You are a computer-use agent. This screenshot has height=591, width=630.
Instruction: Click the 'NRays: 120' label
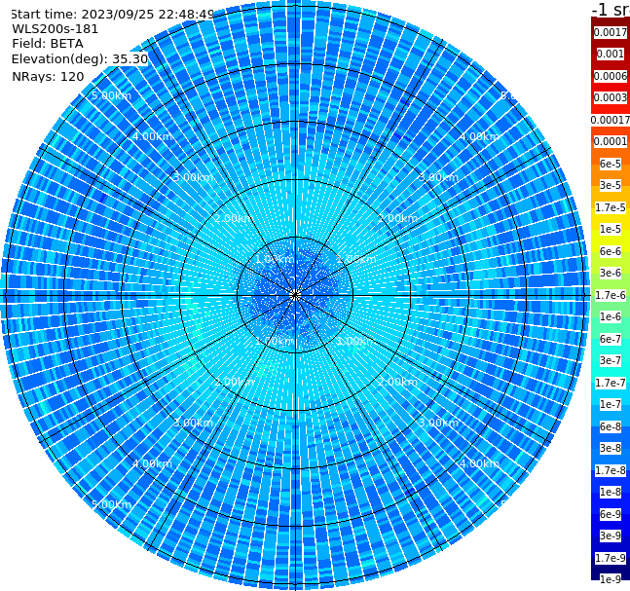tap(48, 76)
